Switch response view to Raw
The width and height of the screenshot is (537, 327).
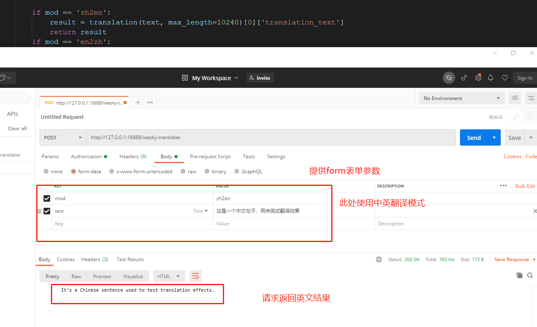coord(76,276)
